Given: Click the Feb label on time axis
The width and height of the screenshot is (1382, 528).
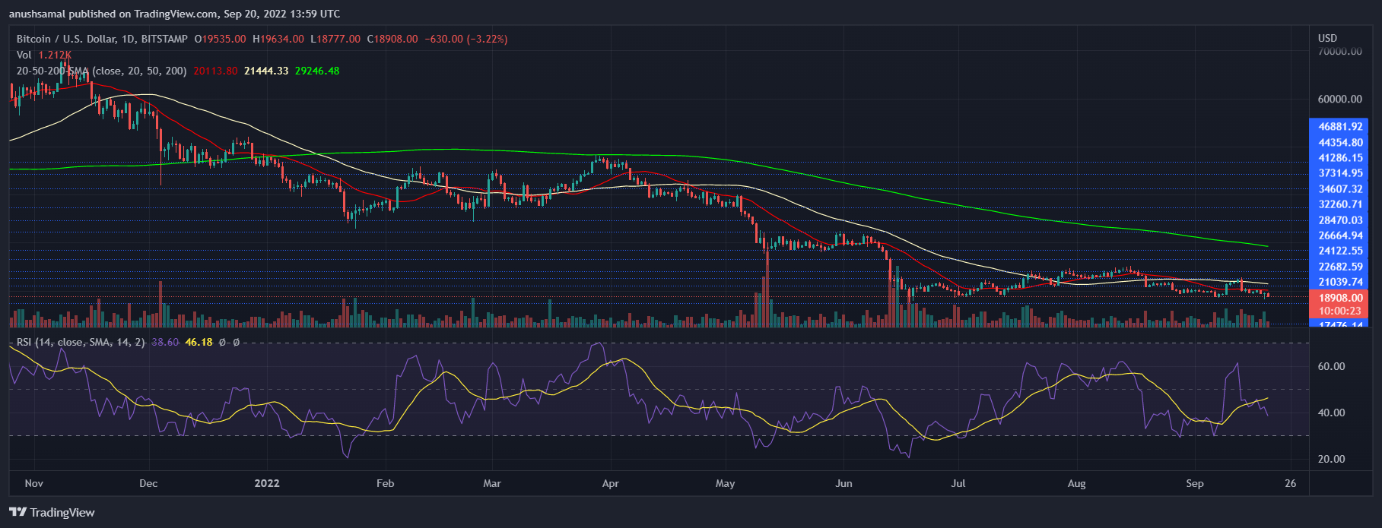Looking at the screenshot, I should pyautogui.click(x=386, y=483).
